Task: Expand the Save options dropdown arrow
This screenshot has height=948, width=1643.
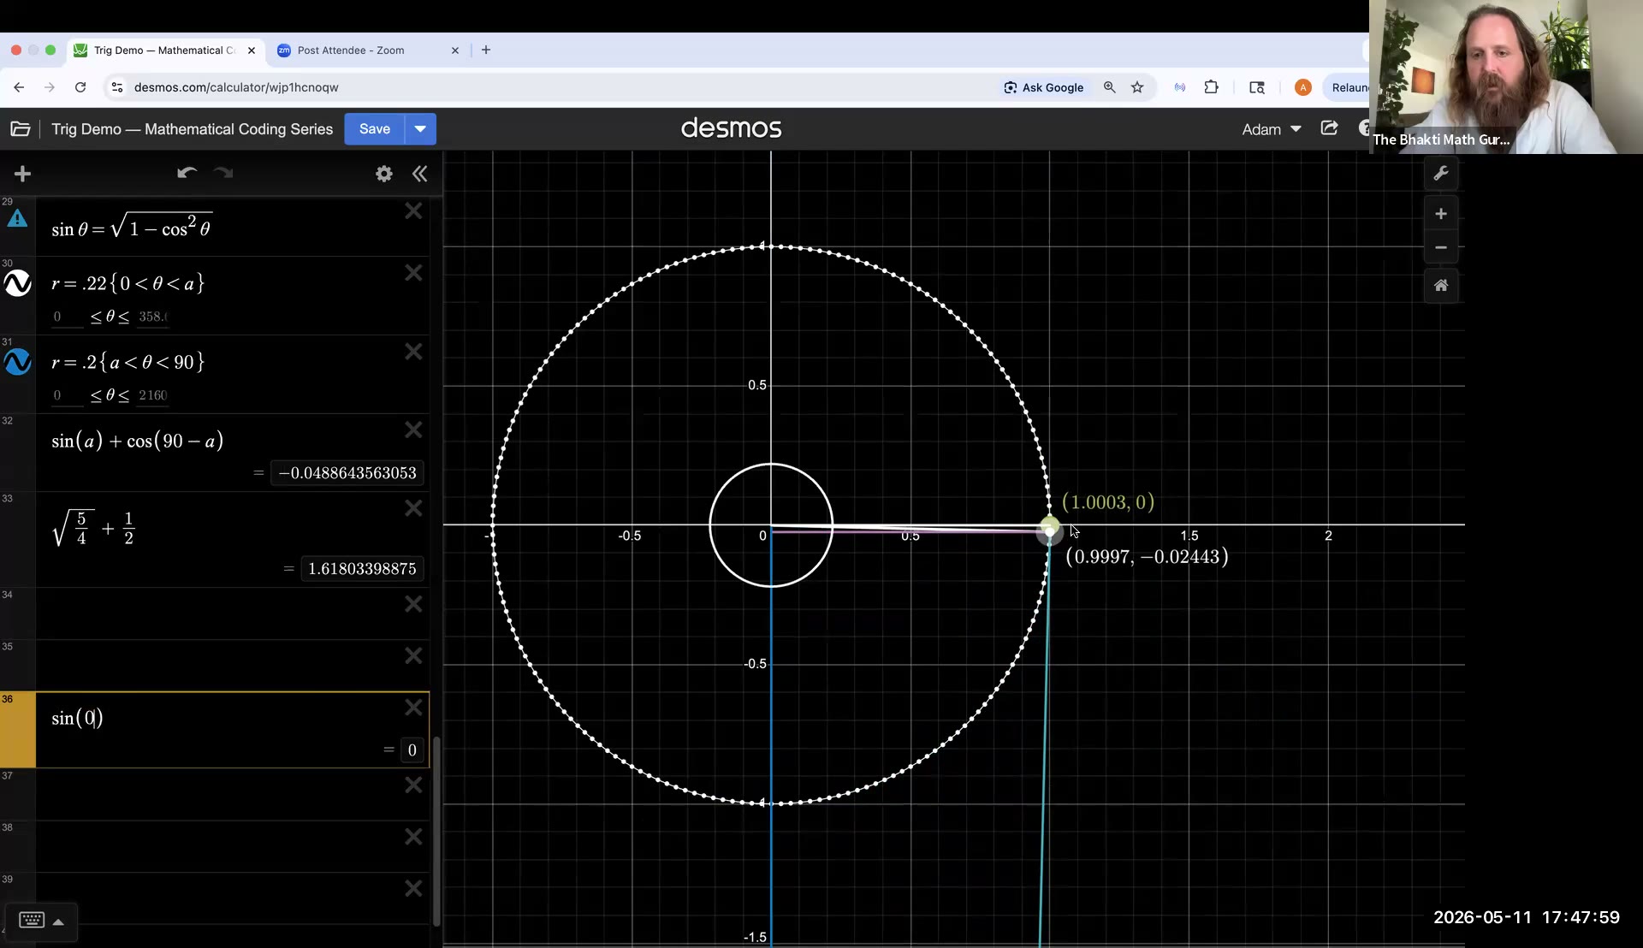Action: [420, 129]
